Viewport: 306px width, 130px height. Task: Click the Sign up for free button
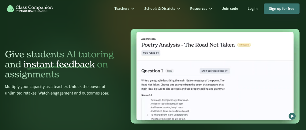(282, 9)
